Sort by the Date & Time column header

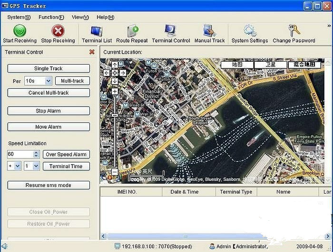click(184, 192)
